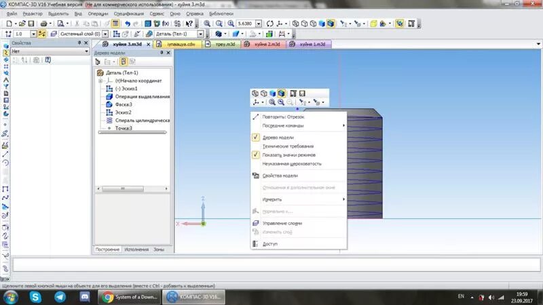Open the Операции menu

[x=98, y=14]
